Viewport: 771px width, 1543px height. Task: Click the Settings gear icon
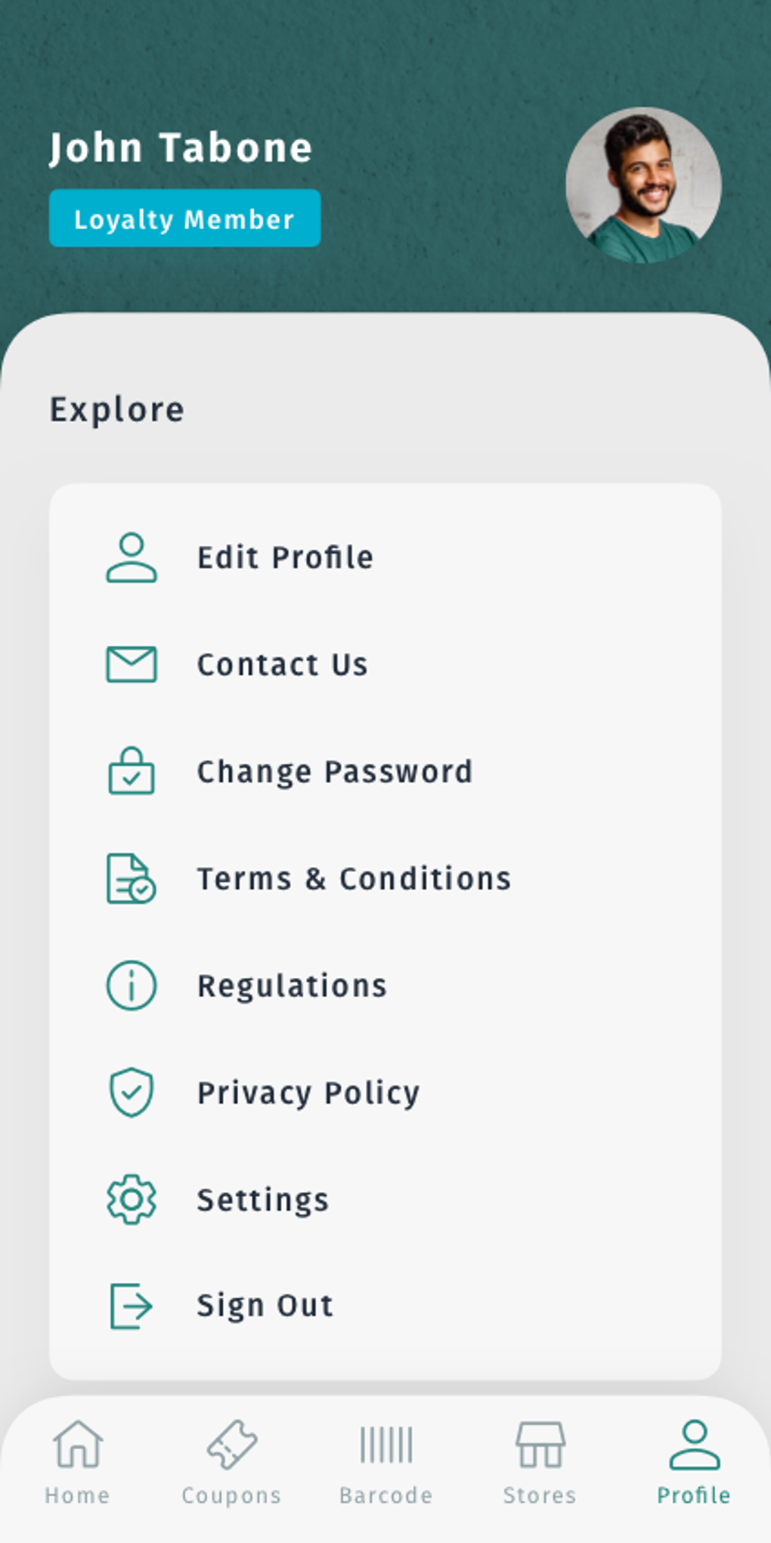coord(132,1200)
